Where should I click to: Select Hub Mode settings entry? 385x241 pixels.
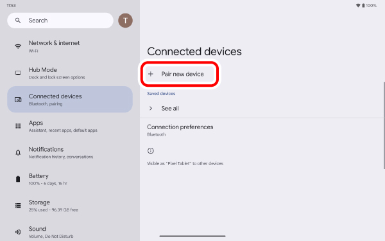coord(70,73)
